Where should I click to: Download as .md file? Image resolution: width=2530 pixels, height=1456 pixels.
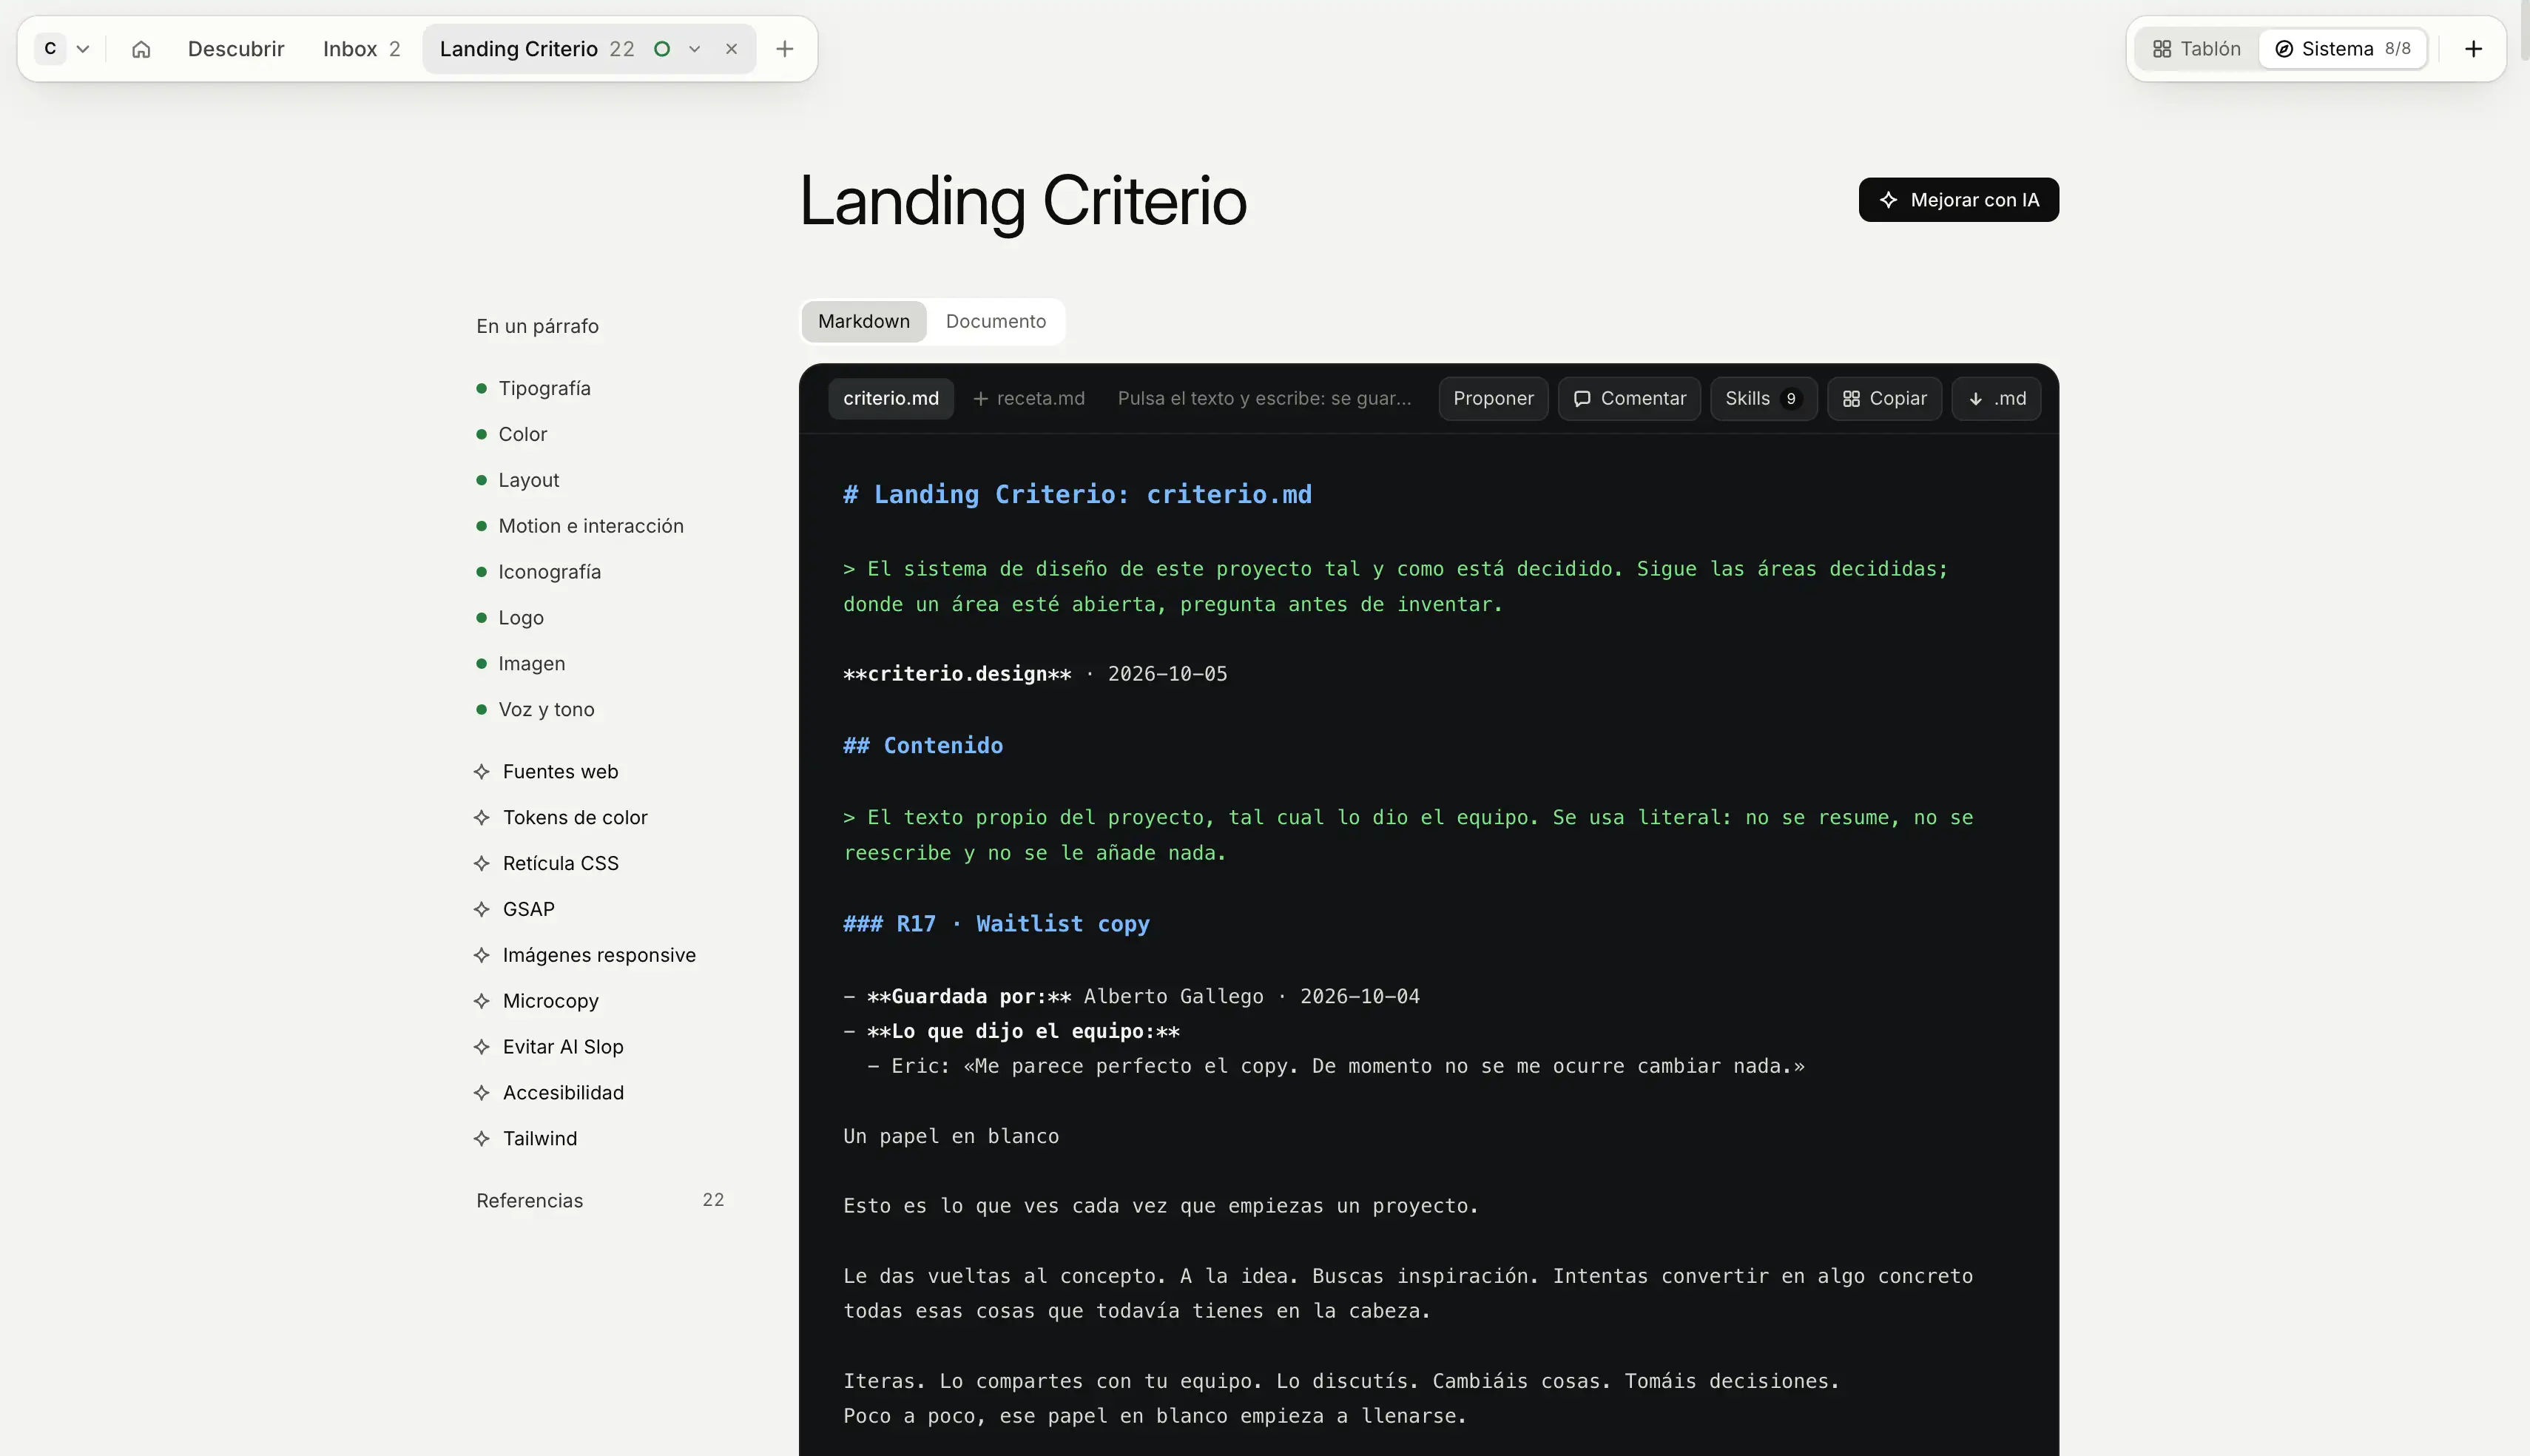[x=1996, y=398]
